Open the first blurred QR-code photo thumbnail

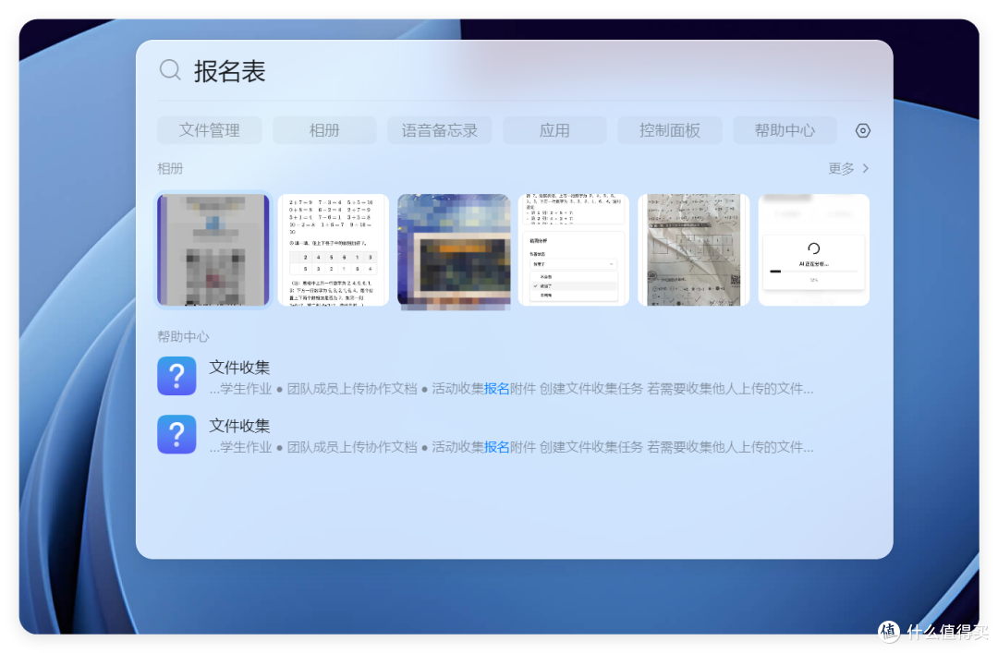(x=213, y=250)
